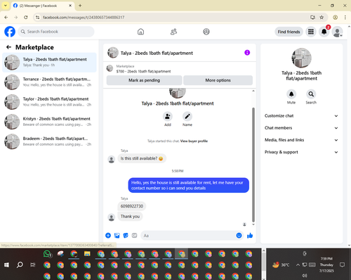The width and height of the screenshot is (351, 280).
Task: Click the Facebook logo
Action: click(10, 32)
